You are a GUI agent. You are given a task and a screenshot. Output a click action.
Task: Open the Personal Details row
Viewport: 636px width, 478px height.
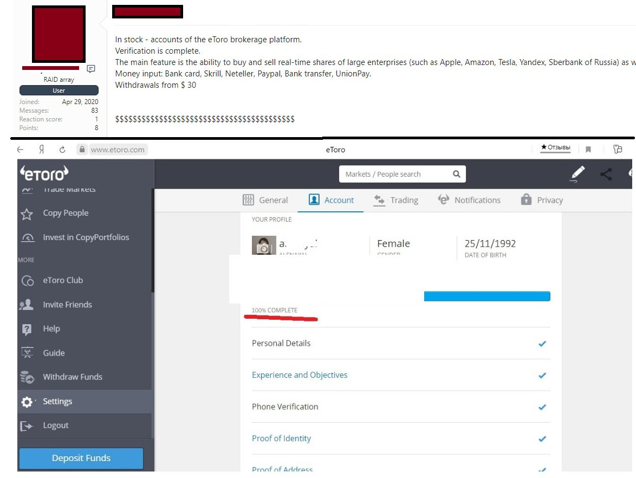pos(401,343)
